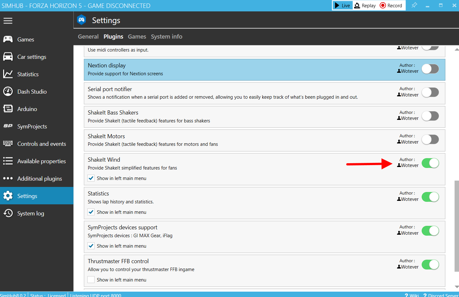Screen dimensions: 459x297
Task: Open the hamburger menu icon
Action: pyautogui.click(x=8, y=21)
